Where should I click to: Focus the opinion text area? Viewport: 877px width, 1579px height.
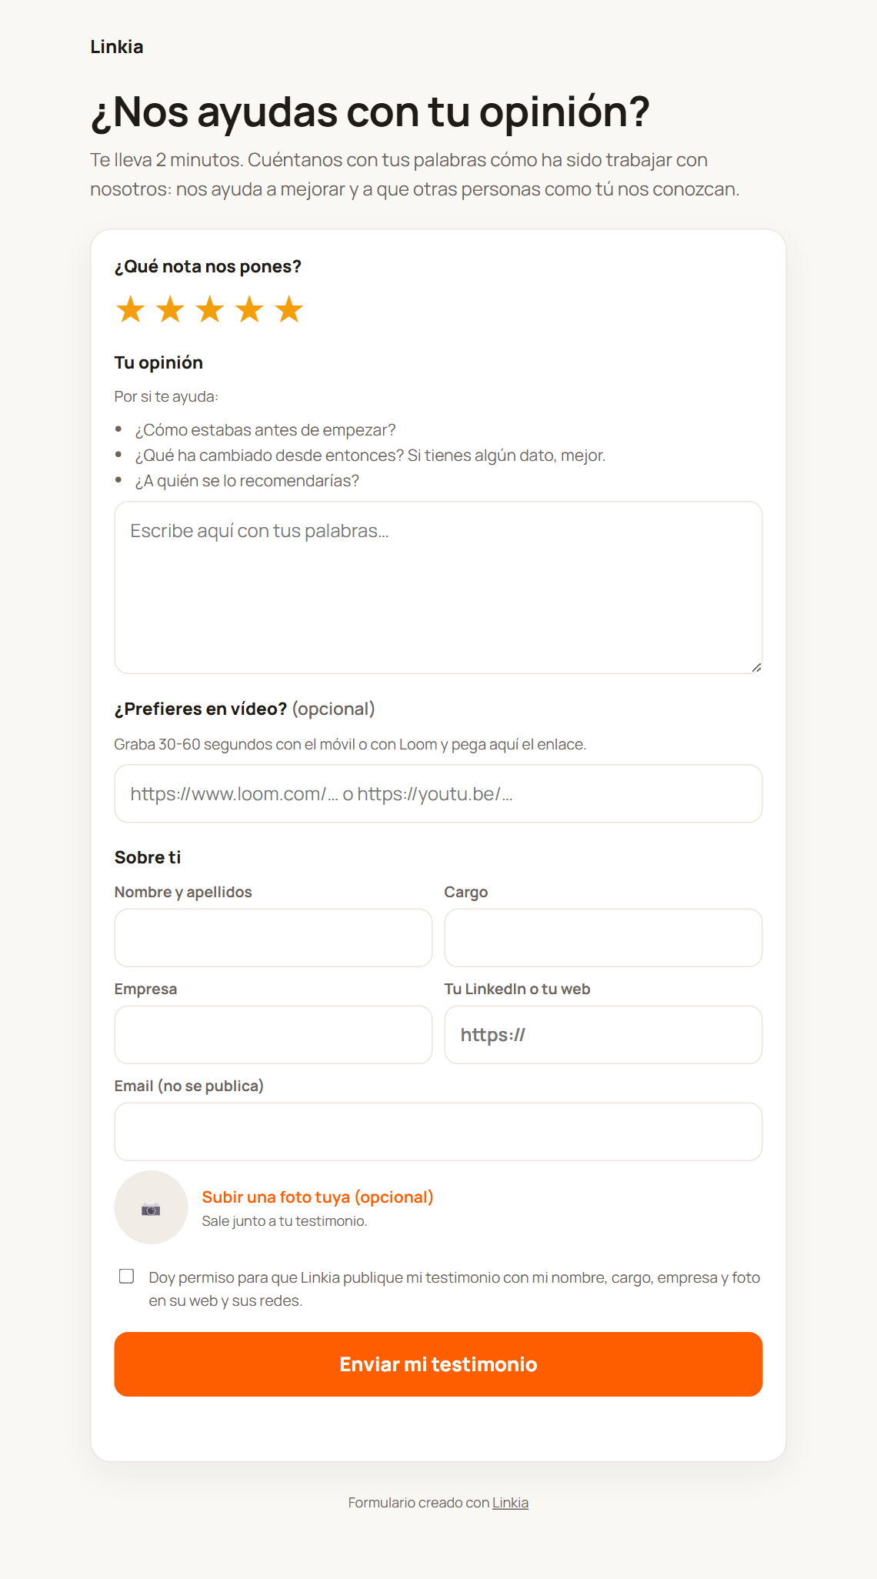pos(438,588)
